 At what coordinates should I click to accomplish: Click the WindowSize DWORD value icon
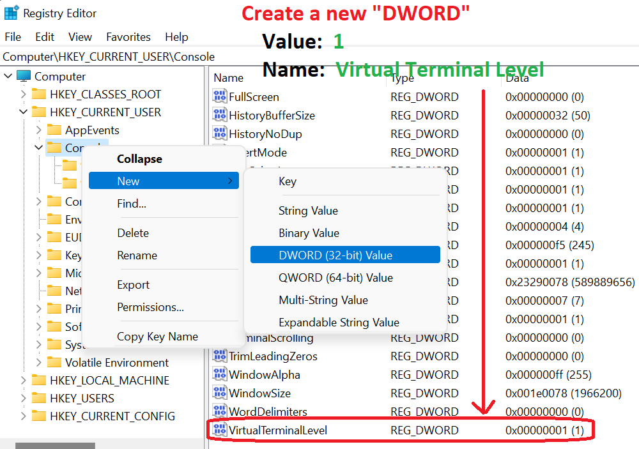pyautogui.click(x=220, y=393)
